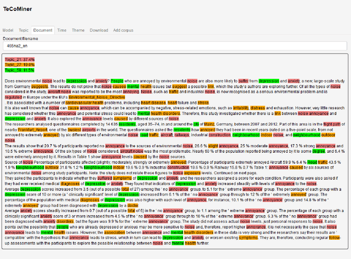Viewport: 351px width, 259px height.
Task: Go to the Time tab
Action: pyautogui.click(x=61, y=30)
